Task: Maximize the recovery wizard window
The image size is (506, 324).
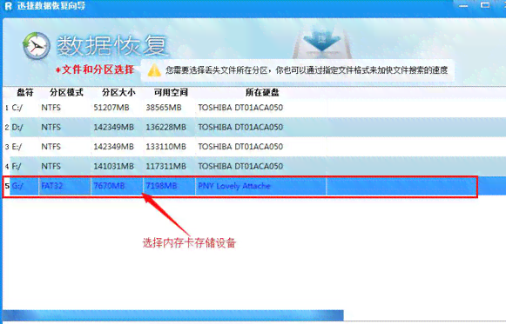Action: 485,5
